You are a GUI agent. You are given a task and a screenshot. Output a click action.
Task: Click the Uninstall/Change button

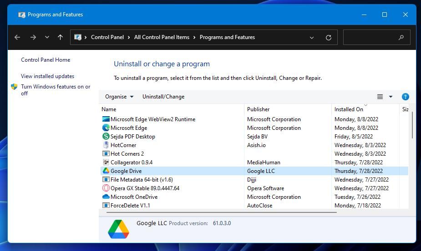(163, 97)
